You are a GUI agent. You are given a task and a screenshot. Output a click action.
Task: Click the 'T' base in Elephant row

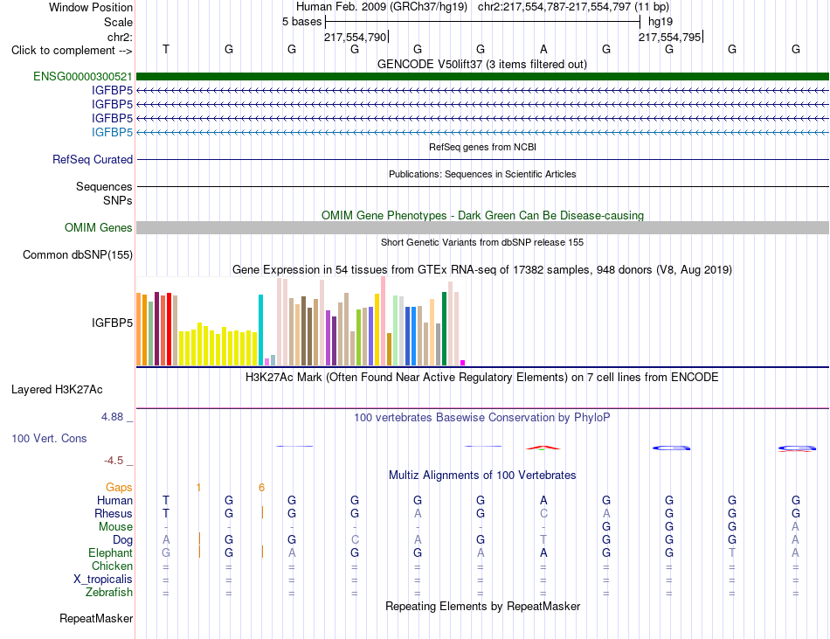point(732,553)
